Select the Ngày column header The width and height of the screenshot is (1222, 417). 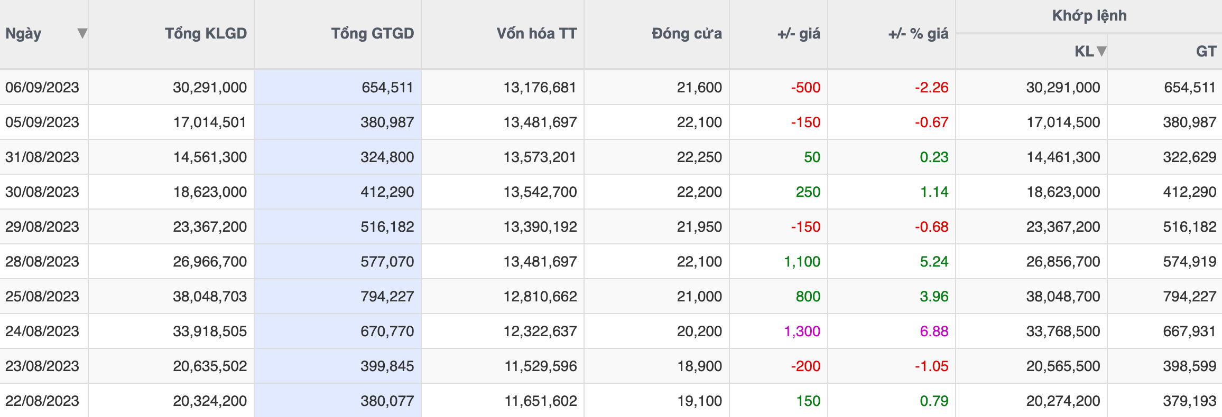pyautogui.click(x=23, y=34)
